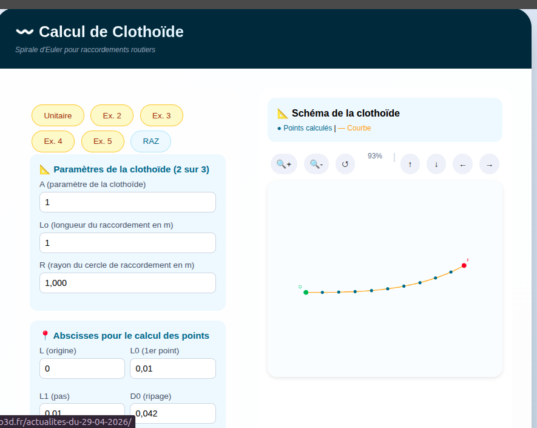537x428 pixels.
Task: Zoom in on the clothoid diagram
Action: [x=283, y=164]
